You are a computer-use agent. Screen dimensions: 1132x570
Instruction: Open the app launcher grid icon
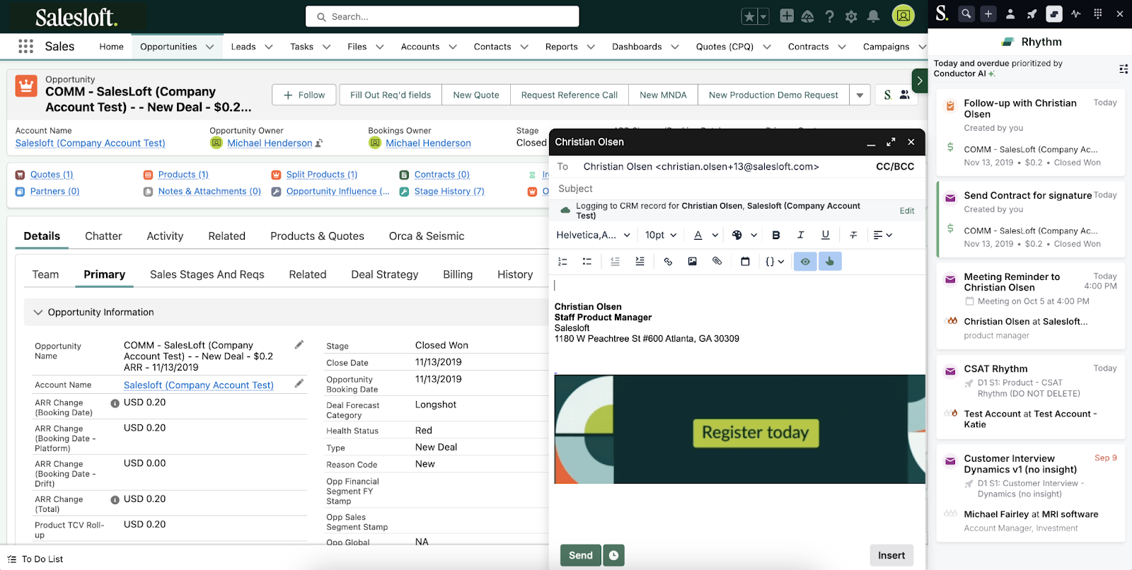[26, 47]
